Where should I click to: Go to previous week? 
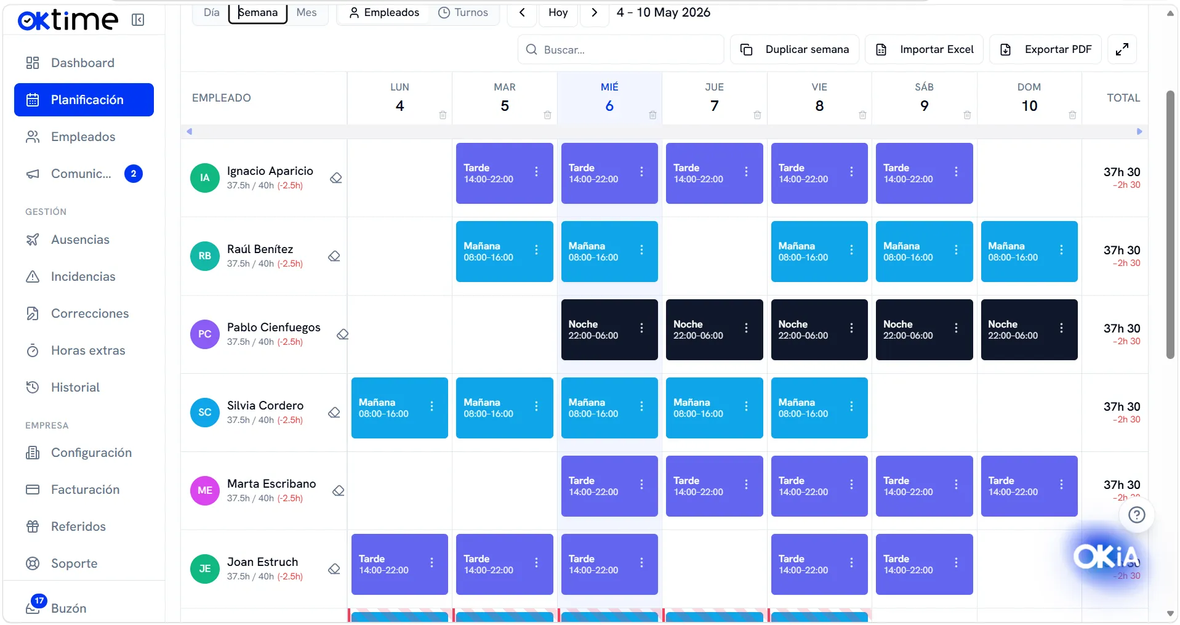click(x=522, y=12)
